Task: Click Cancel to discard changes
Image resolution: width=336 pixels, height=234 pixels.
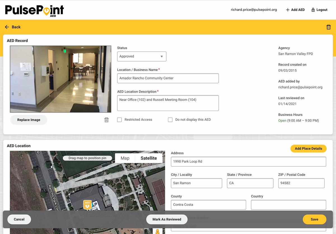Action: tap(19, 219)
